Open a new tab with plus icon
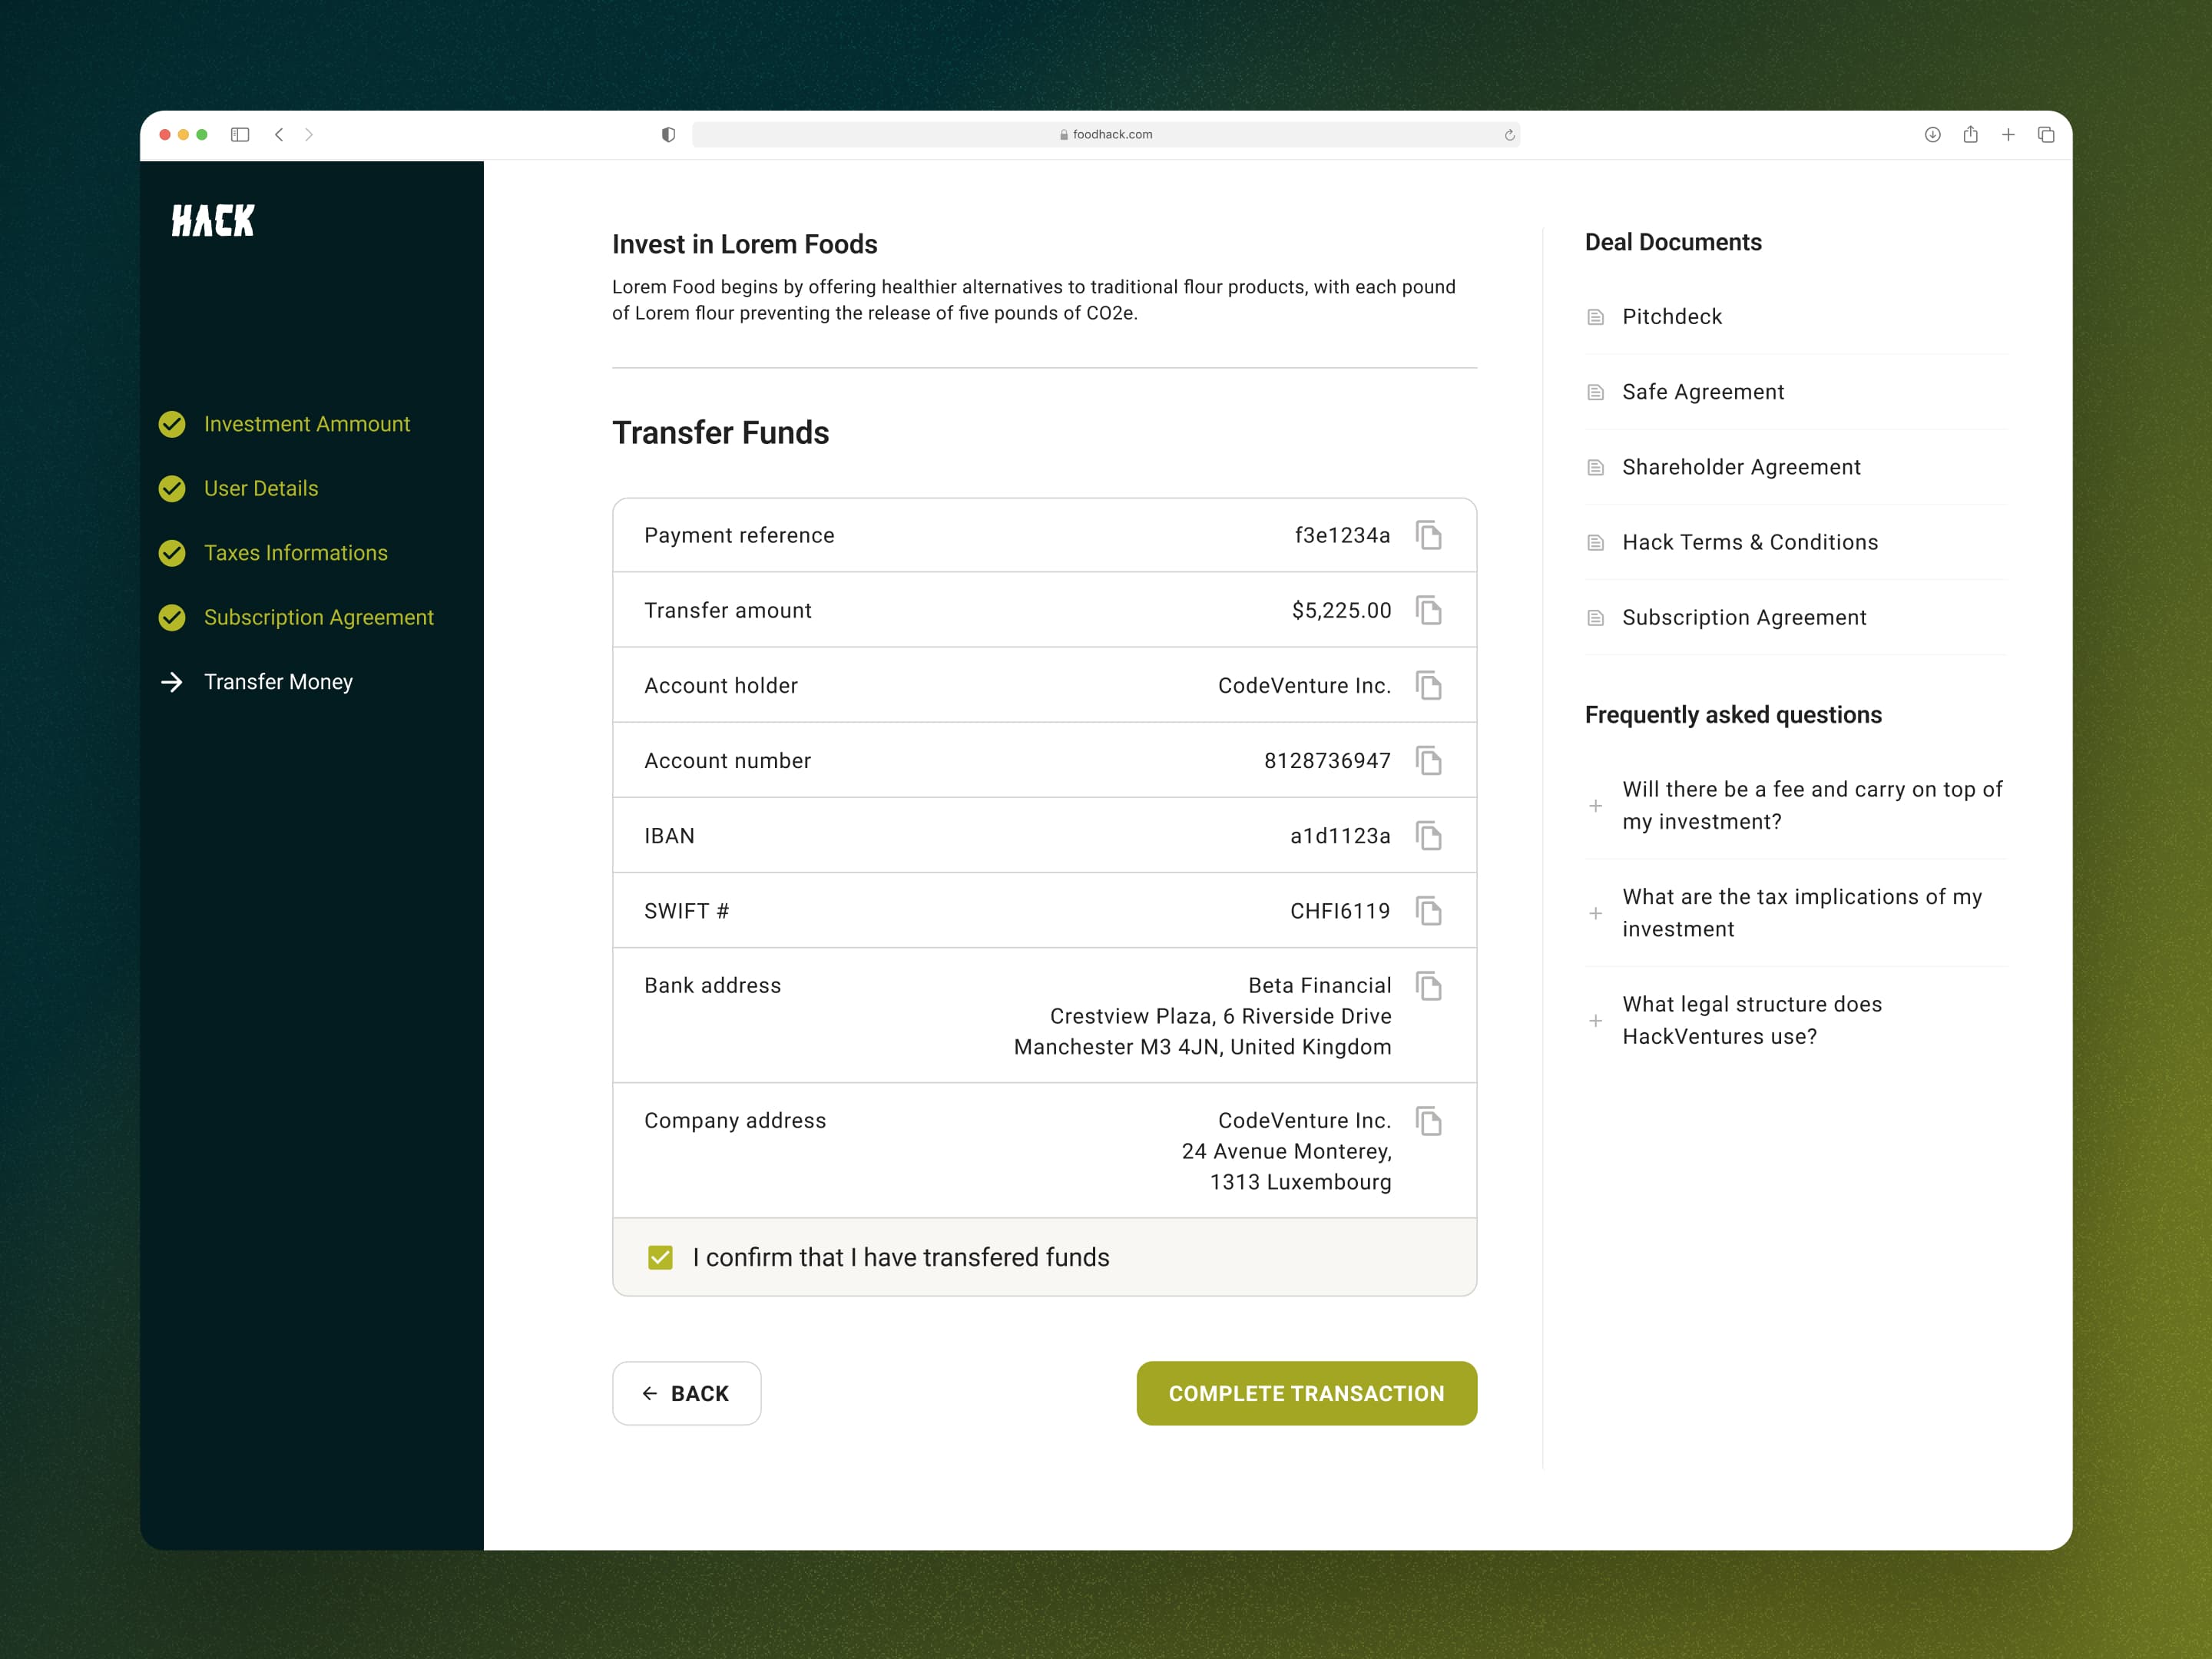The height and width of the screenshot is (1659, 2212). click(2008, 134)
